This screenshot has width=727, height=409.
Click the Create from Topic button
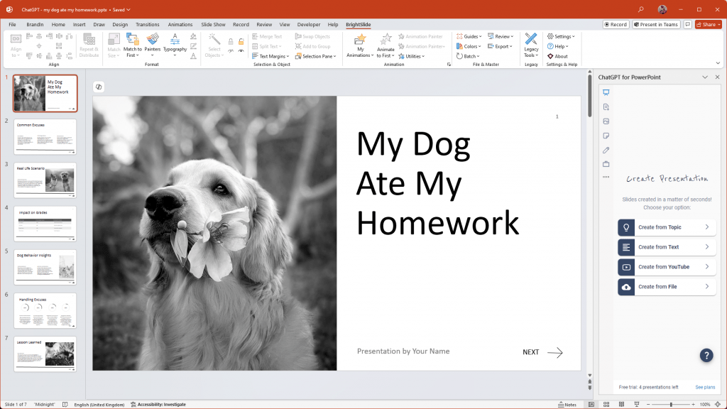666,227
